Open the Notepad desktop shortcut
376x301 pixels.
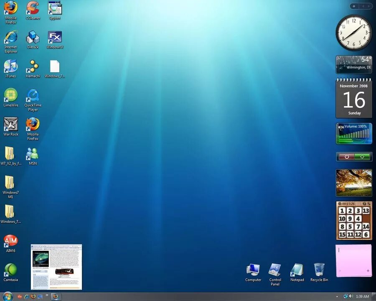297,272
